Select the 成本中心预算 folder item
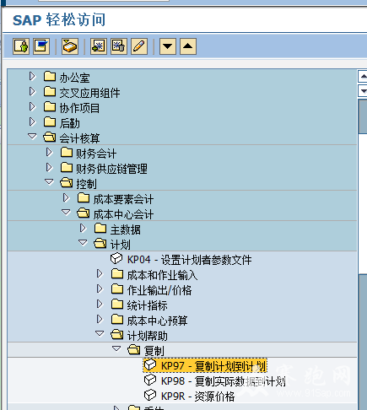Screen dimensions: 367x410 [x=149, y=321]
